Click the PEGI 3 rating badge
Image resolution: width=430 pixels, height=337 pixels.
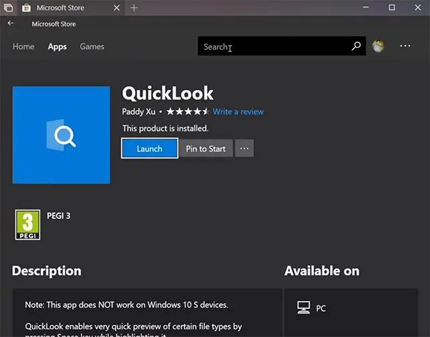point(28,225)
